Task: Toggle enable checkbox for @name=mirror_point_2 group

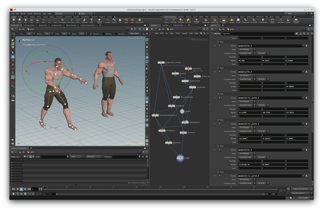Action: 219,98
